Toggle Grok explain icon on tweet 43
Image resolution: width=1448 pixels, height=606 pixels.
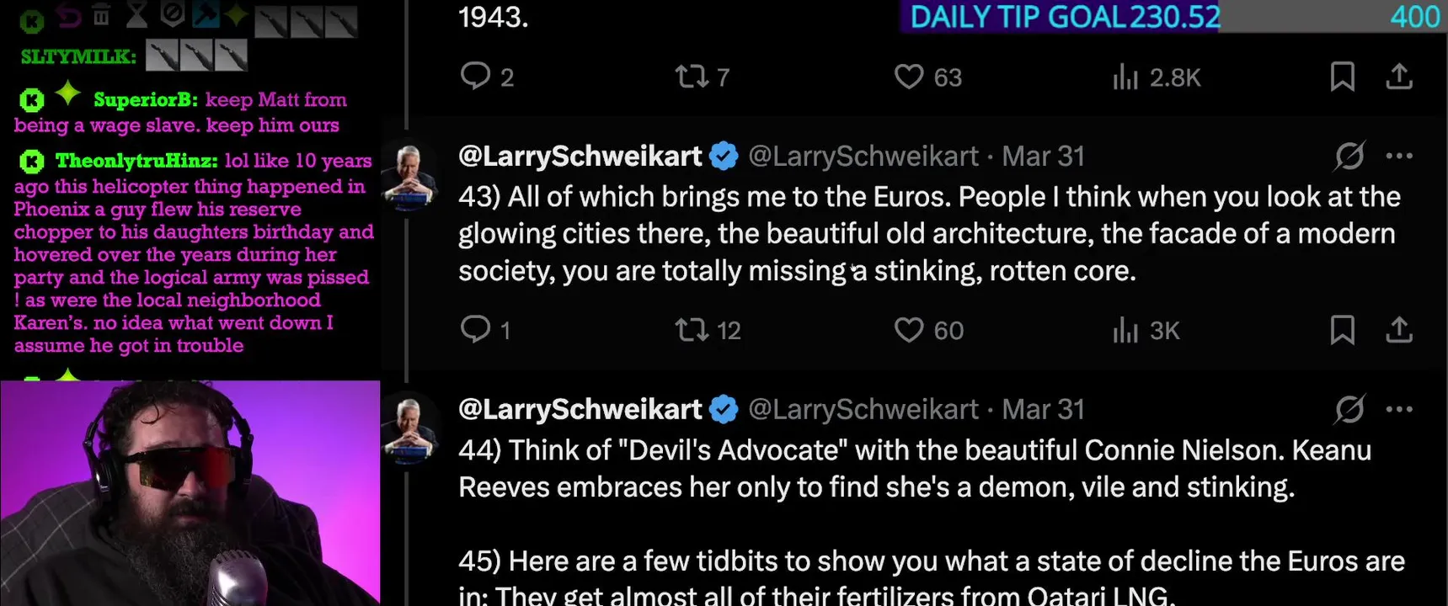(x=1349, y=156)
